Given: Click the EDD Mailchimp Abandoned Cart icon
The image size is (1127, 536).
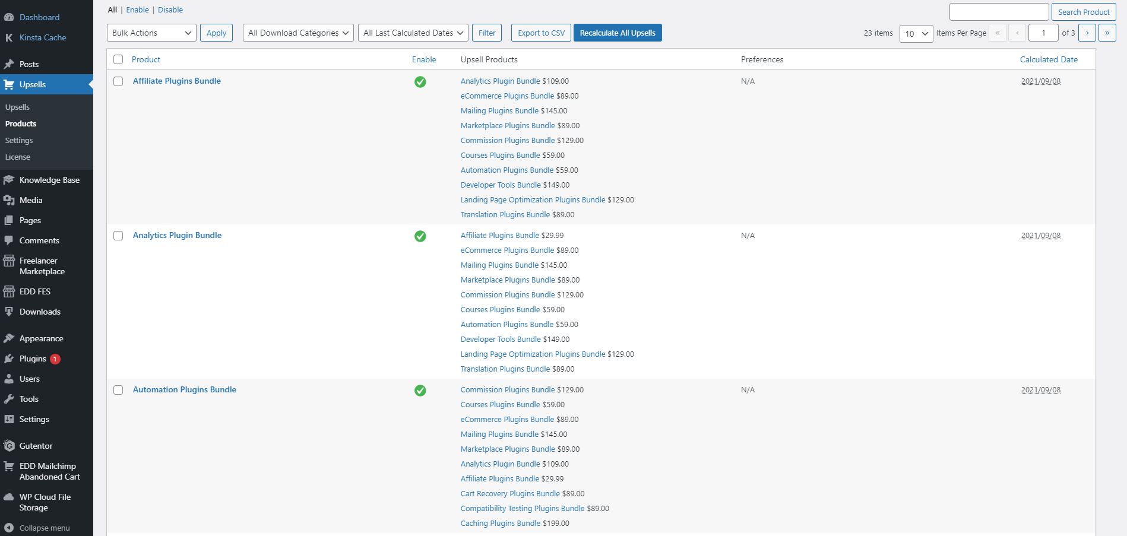Looking at the screenshot, I should click(9, 467).
